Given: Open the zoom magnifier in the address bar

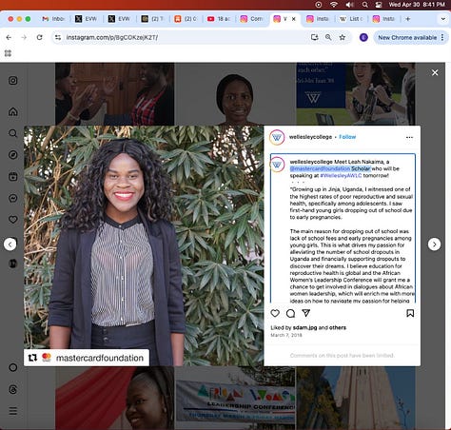Looking at the screenshot, I should [x=328, y=37].
